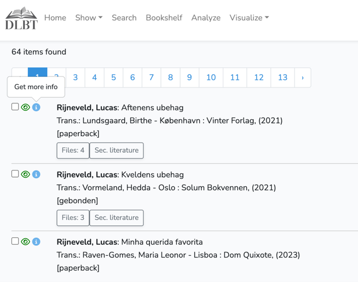358x282 pixels.
Task: Navigate to the Analyze page
Action: (206, 17)
